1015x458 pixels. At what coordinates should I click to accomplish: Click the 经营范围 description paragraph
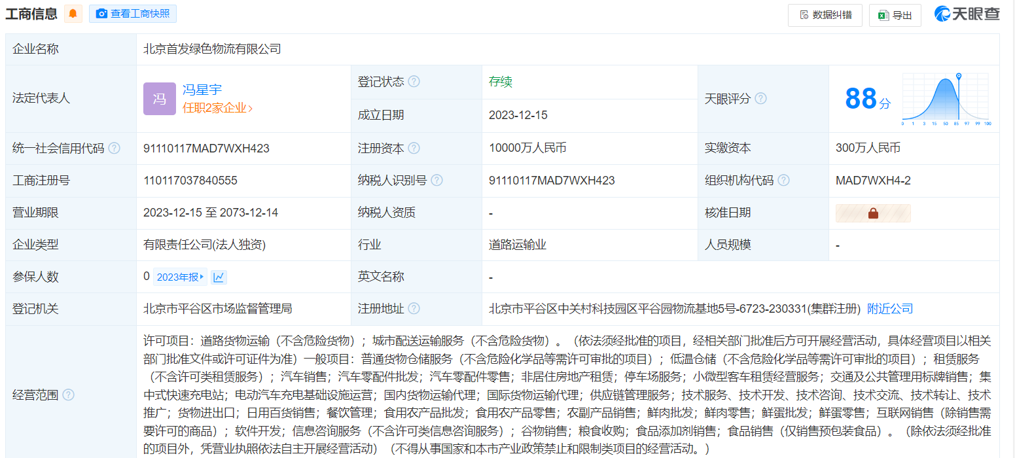(568, 395)
